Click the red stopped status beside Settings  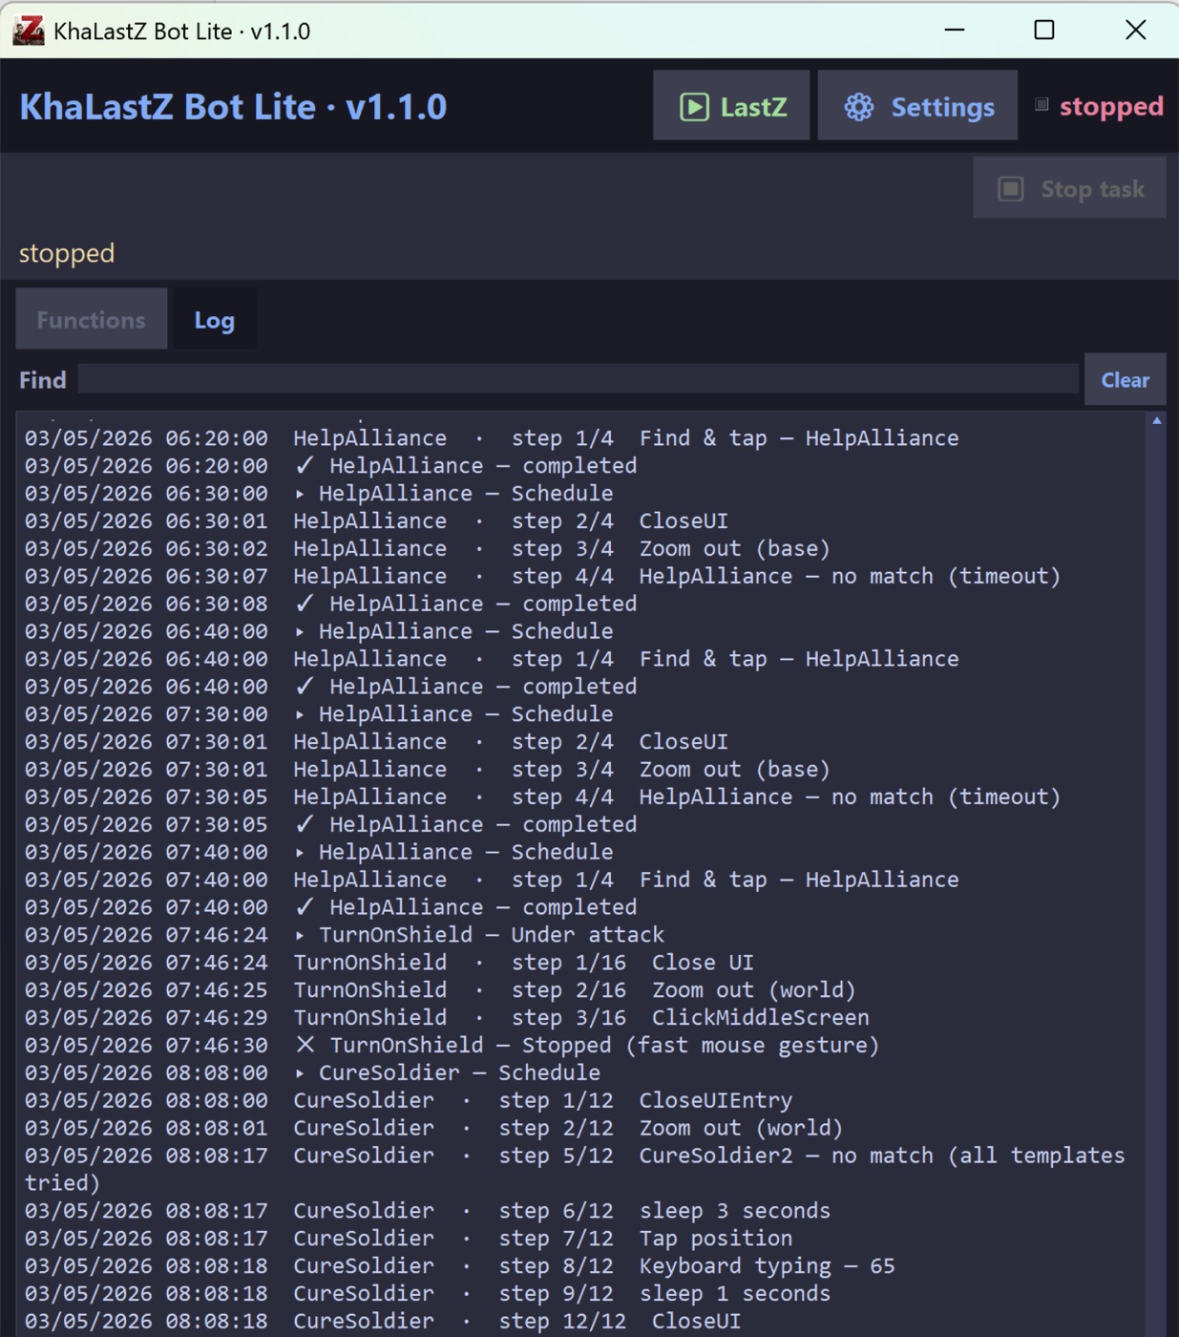[x=1111, y=106]
